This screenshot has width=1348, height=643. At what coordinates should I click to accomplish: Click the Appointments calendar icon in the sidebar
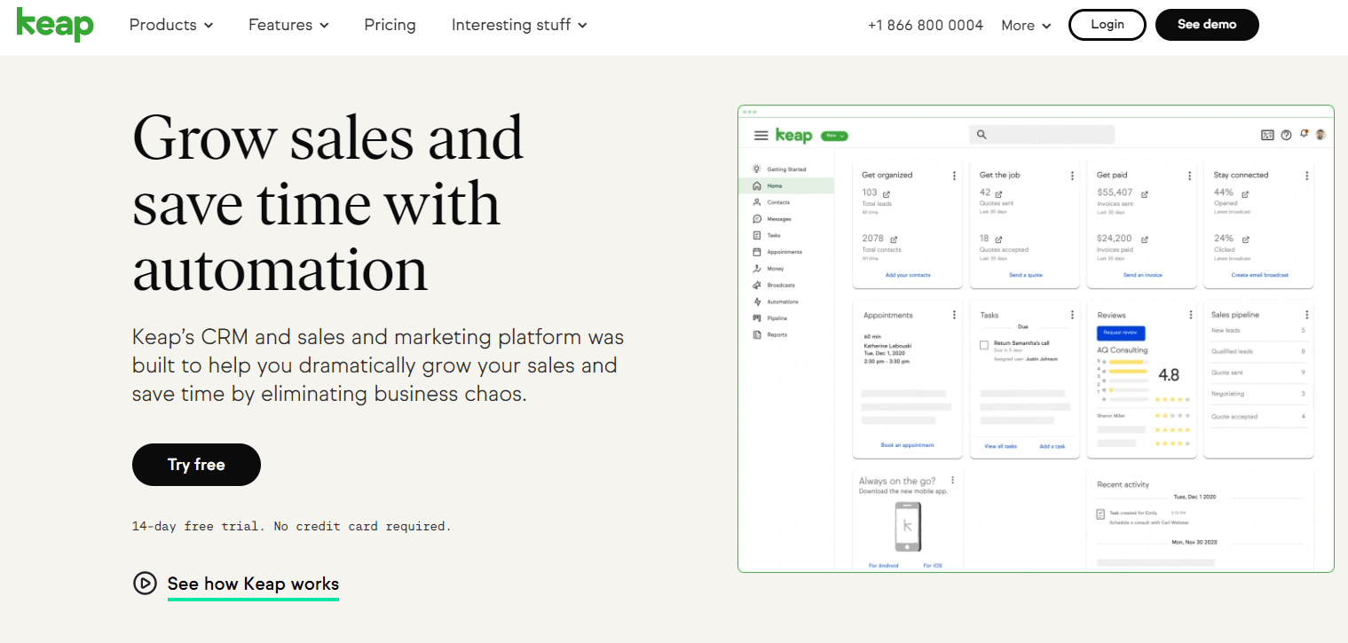coord(757,252)
